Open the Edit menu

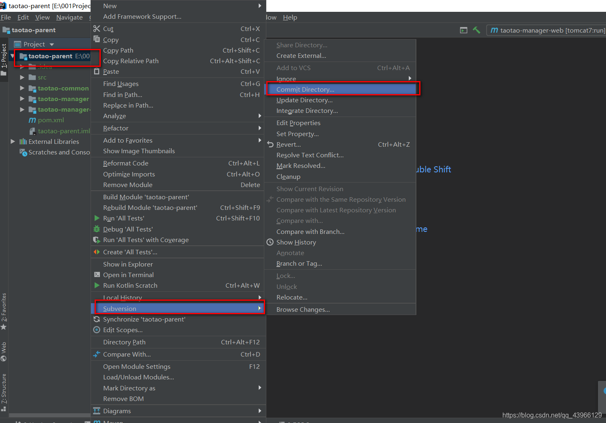point(23,17)
